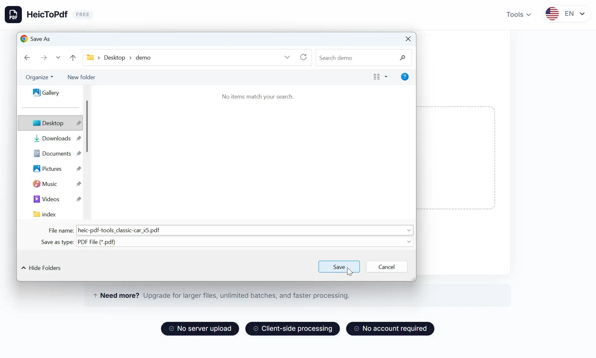
Task: Open the recent locations chevron
Action: pyautogui.click(x=58, y=58)
